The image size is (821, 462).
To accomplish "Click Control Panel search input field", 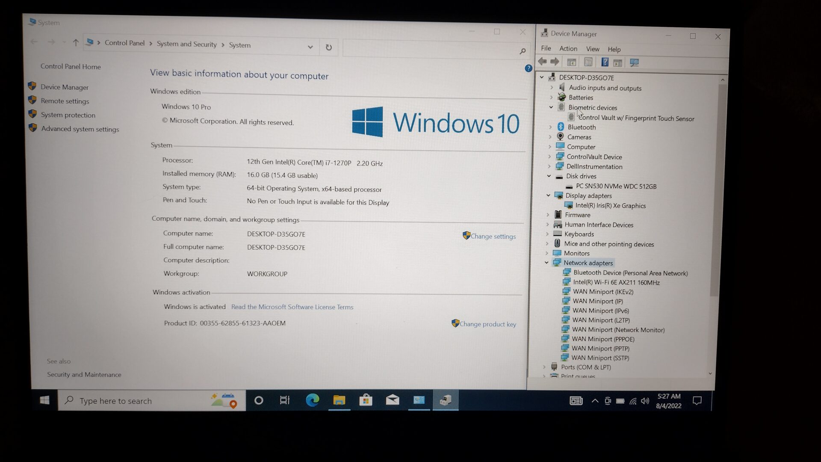I will coord(436,50).
